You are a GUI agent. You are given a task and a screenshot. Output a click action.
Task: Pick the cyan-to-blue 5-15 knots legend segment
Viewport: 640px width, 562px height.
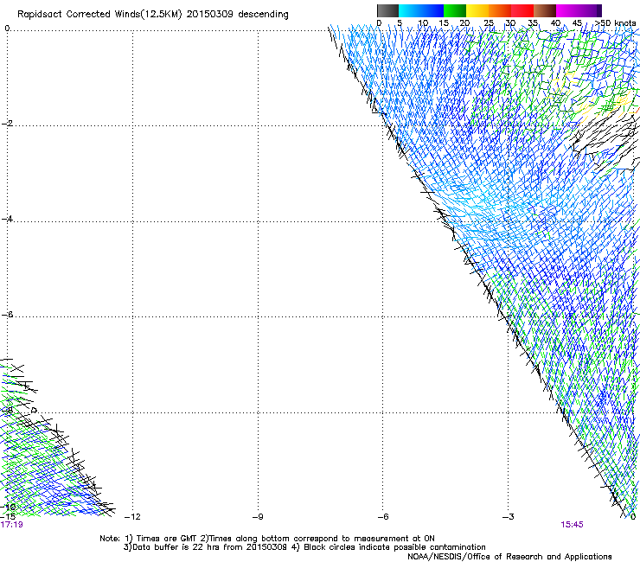421,10
